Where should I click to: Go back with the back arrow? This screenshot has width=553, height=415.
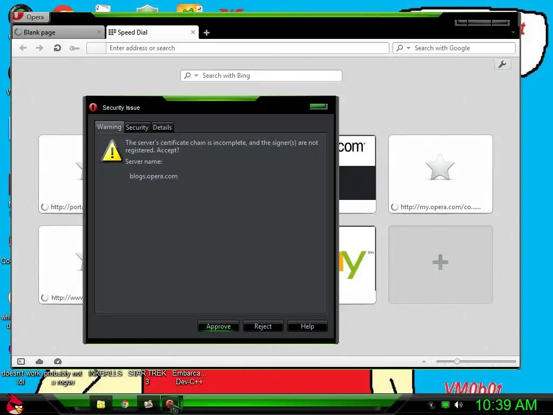[x=23, y=48]
